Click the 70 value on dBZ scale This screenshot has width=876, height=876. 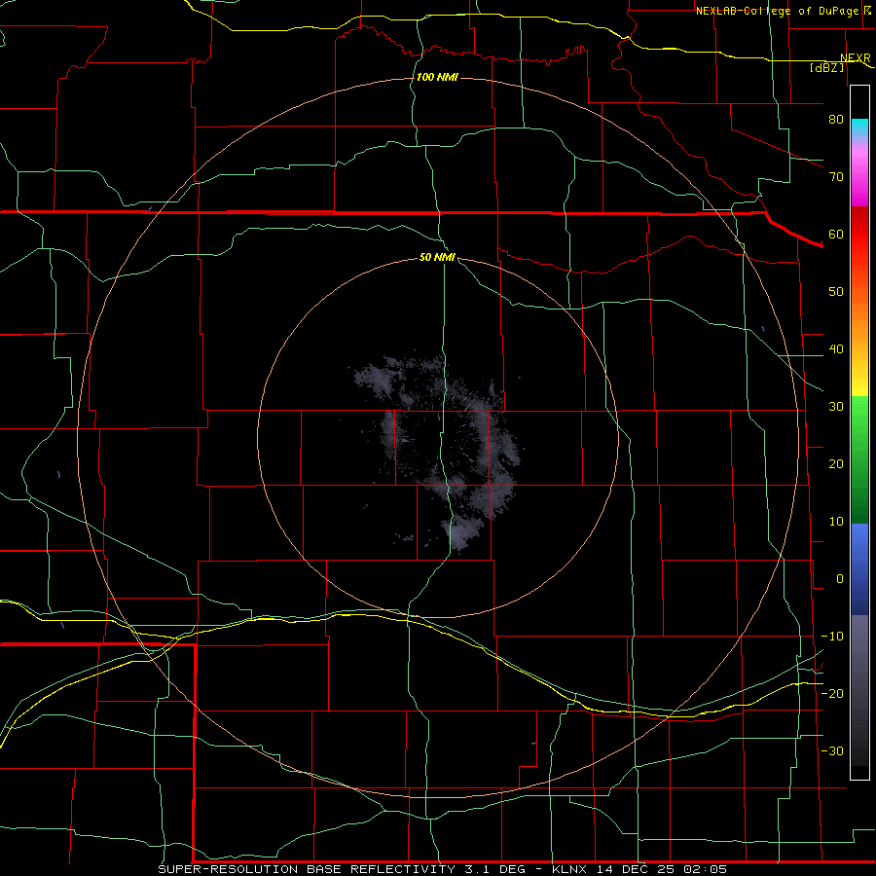click(836, 176)
